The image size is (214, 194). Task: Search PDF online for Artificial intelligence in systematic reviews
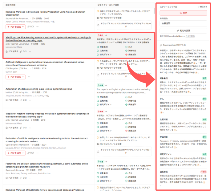[109, 68]
